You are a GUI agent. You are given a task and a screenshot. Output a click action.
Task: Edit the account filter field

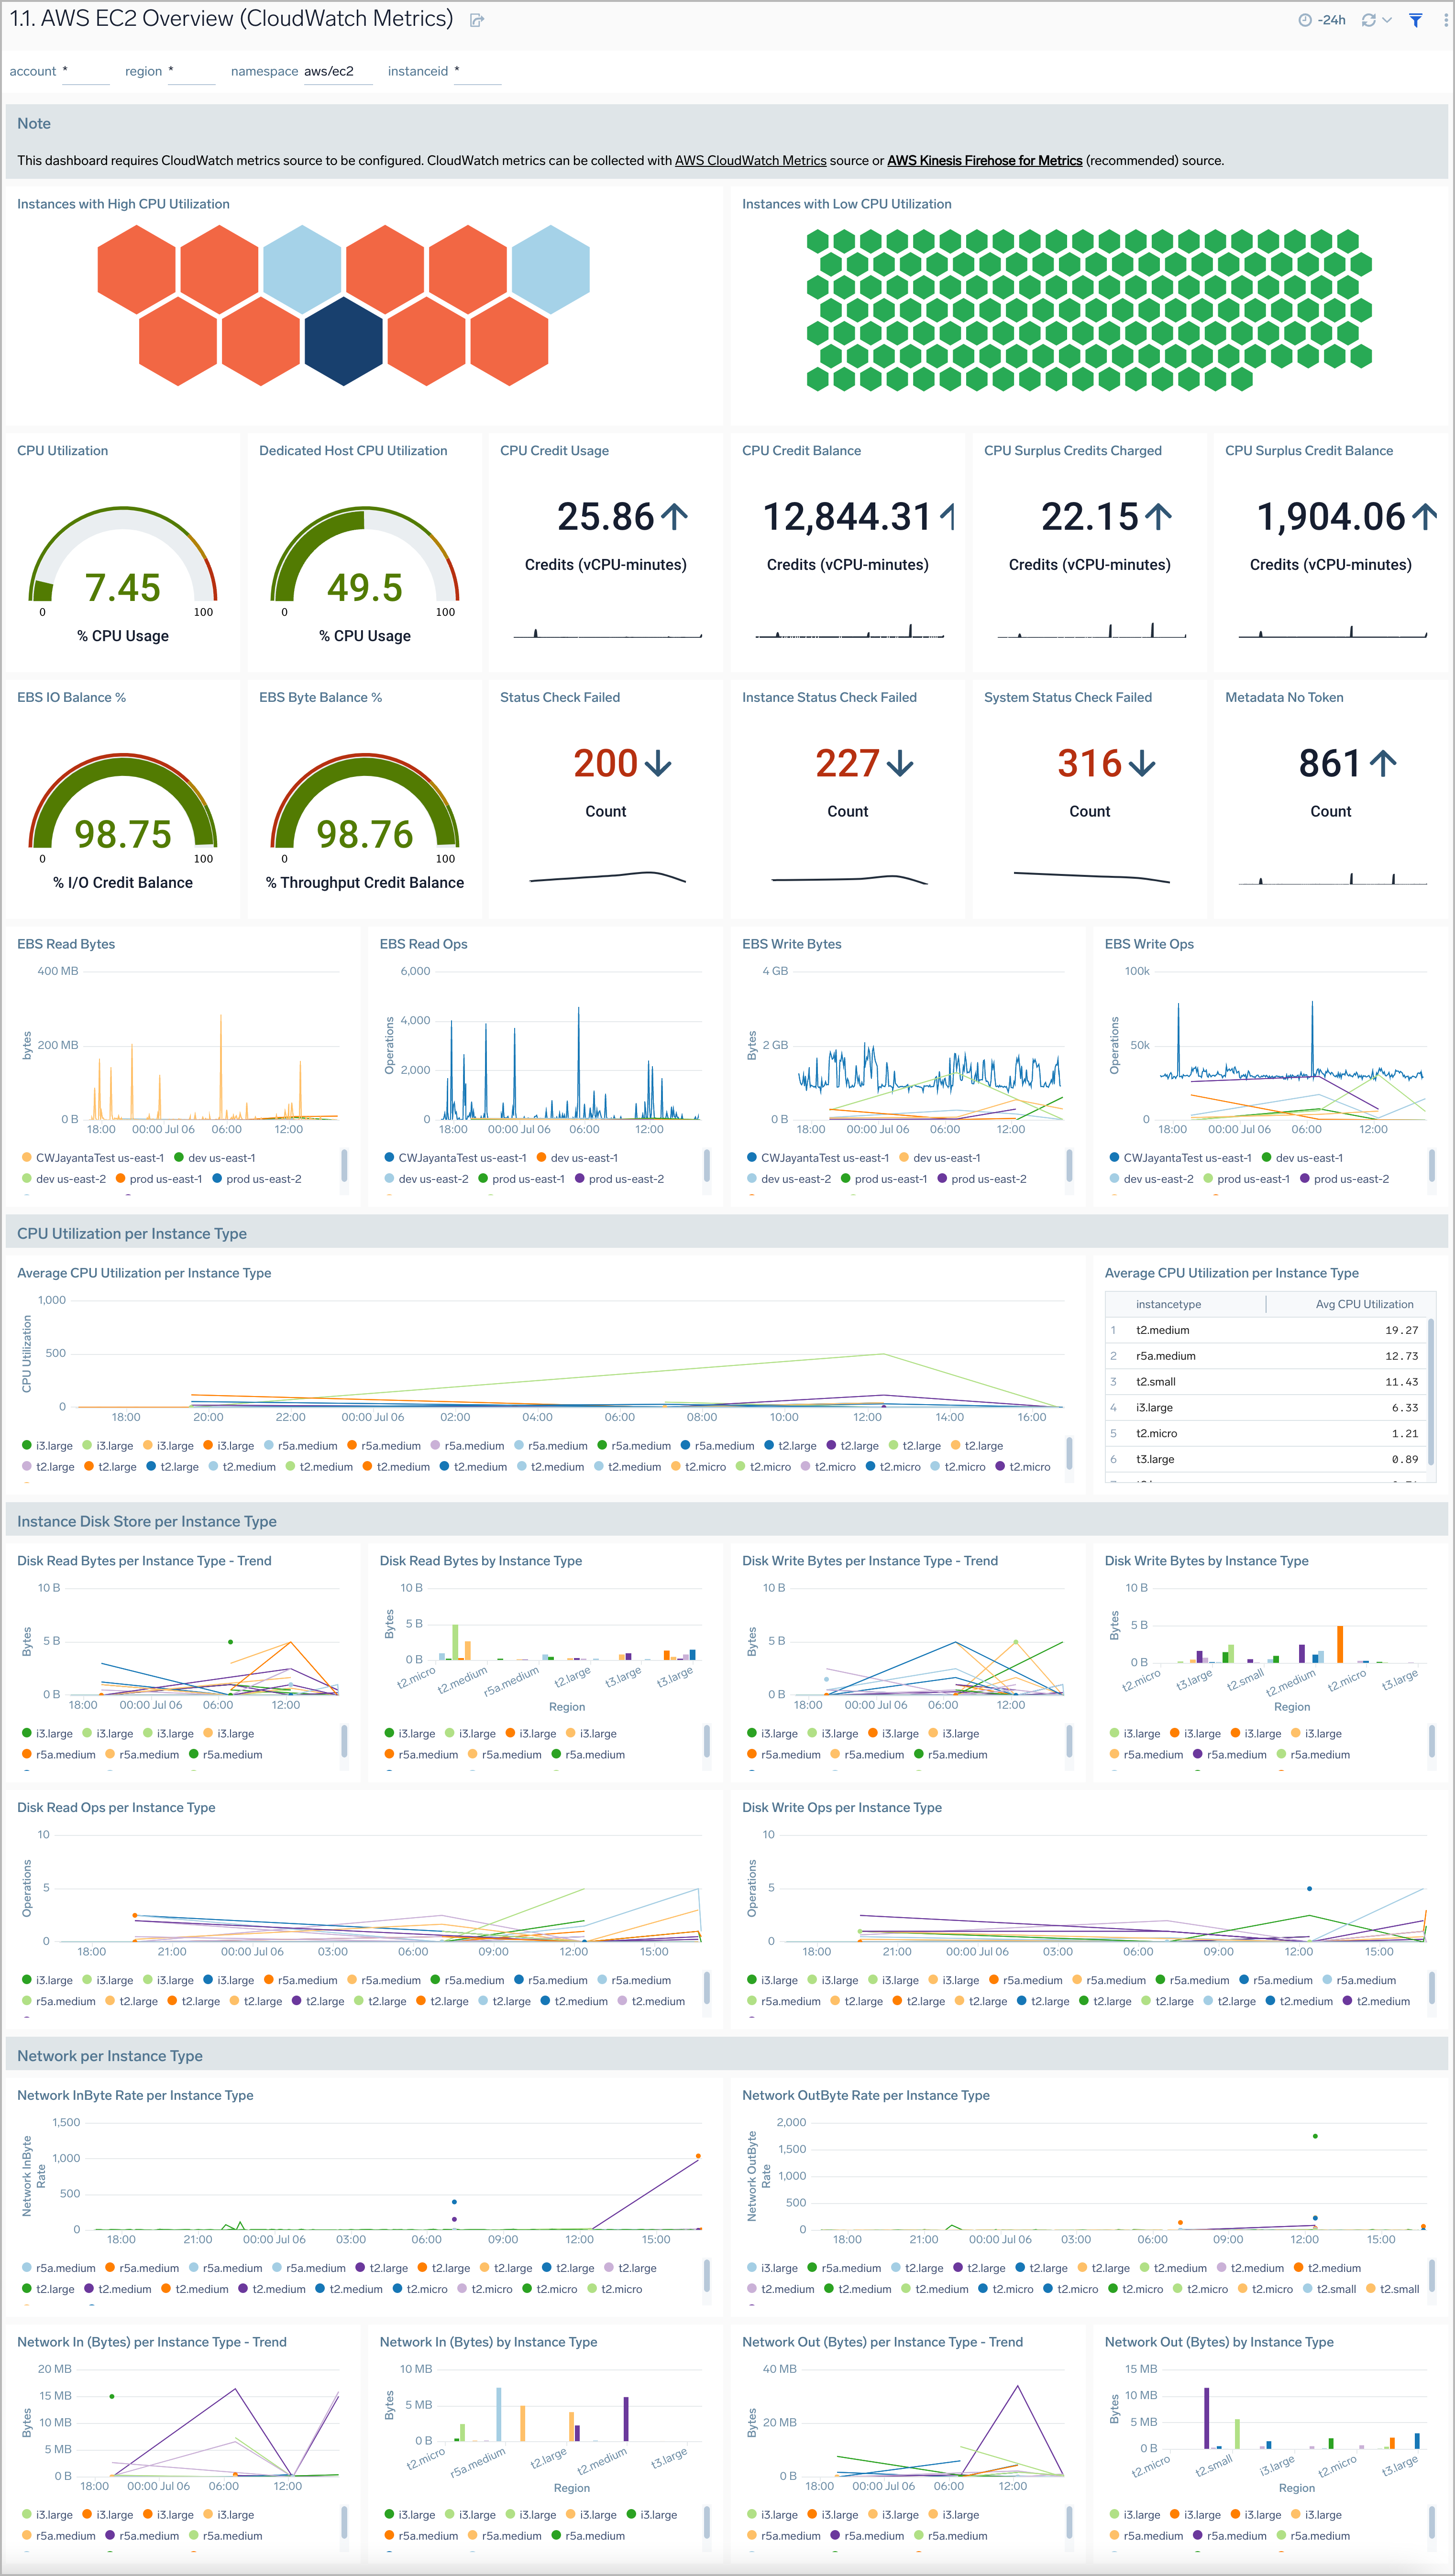click(x=86, y=71)
